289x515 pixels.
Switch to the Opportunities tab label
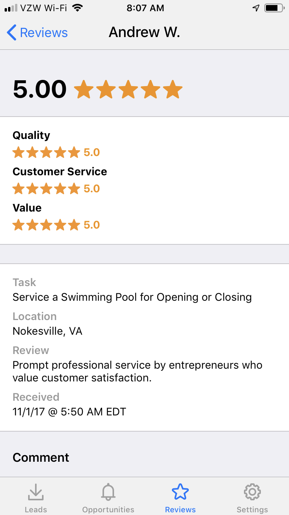click(x=108, y=510)
